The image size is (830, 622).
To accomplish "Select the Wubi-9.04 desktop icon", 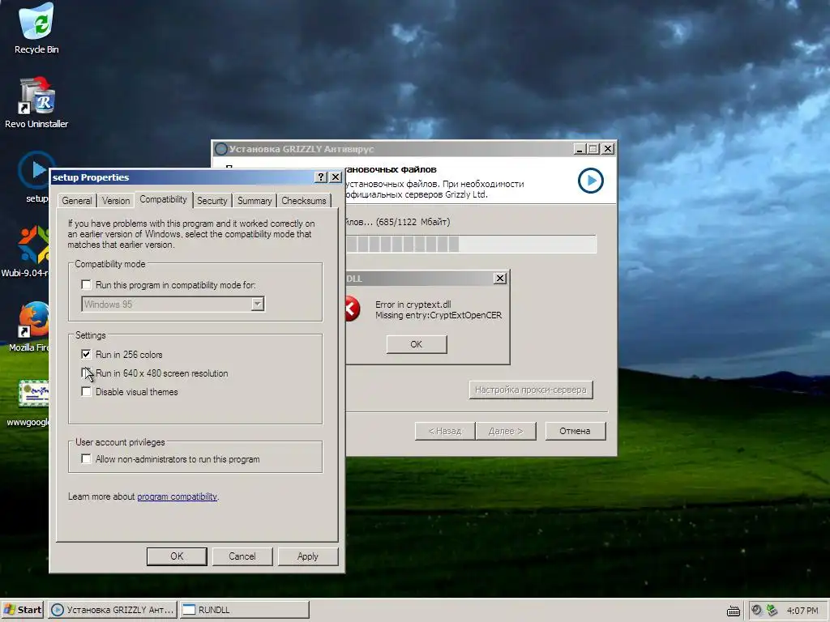I will 25,252.
